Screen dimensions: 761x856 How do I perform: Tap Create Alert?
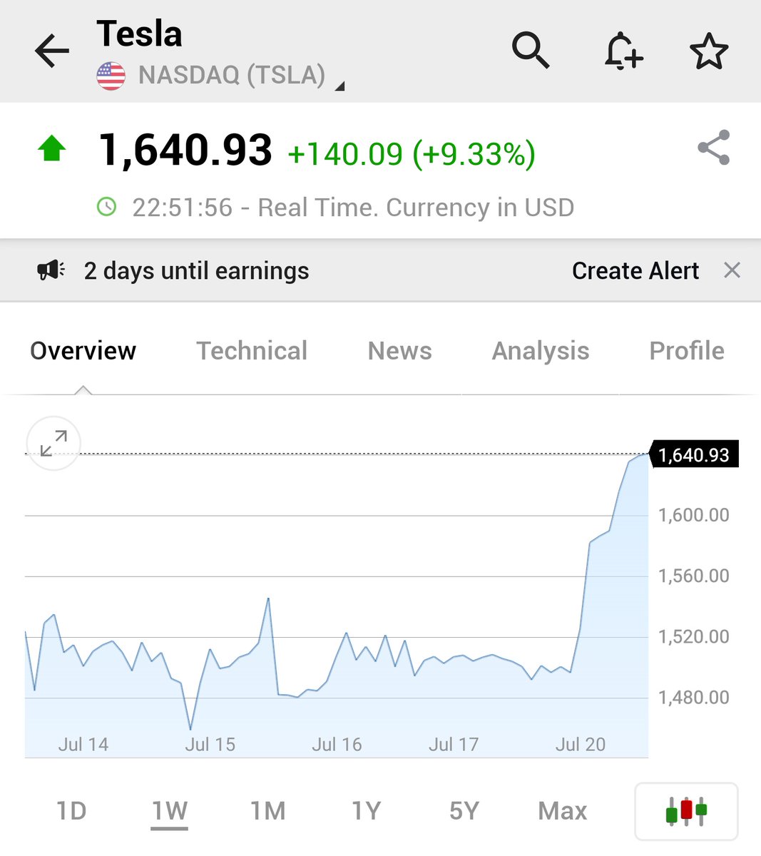click(635, 271)
